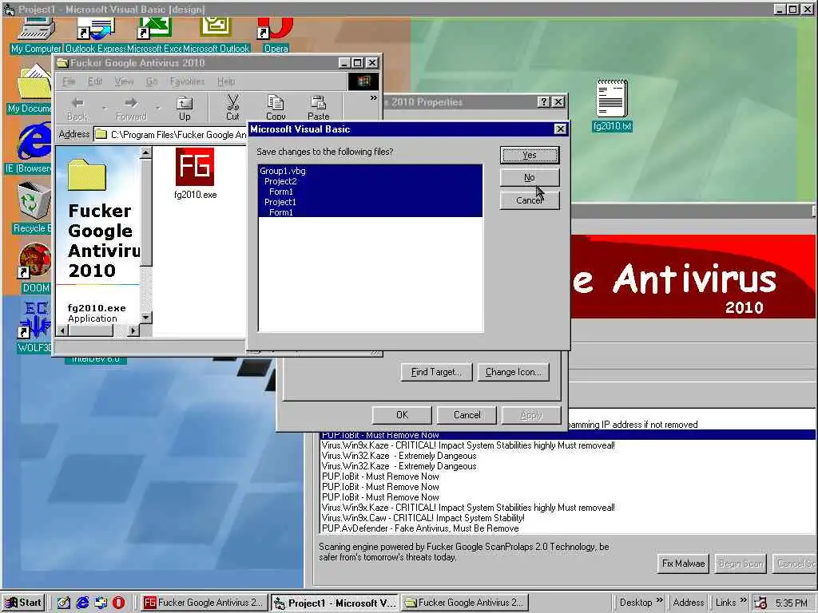Click Properties dialog help question-mark button
Screen dimensions: 818x613
pyautogui.click(x=543, y=101)
